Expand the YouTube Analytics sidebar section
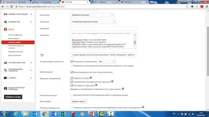Screen dimensions: 209x117 [31, 63]
